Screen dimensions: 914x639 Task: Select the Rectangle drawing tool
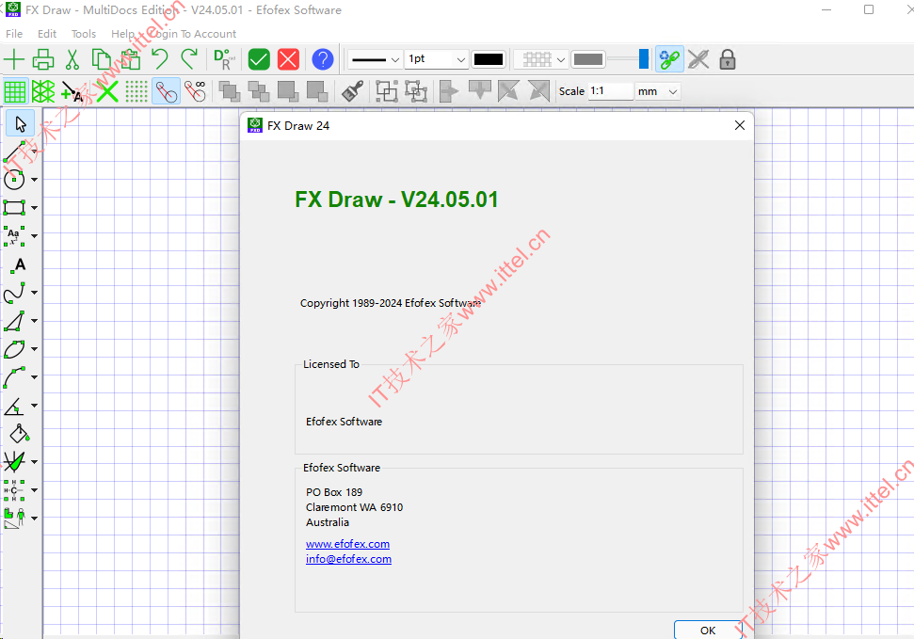(x=14, y=208)
